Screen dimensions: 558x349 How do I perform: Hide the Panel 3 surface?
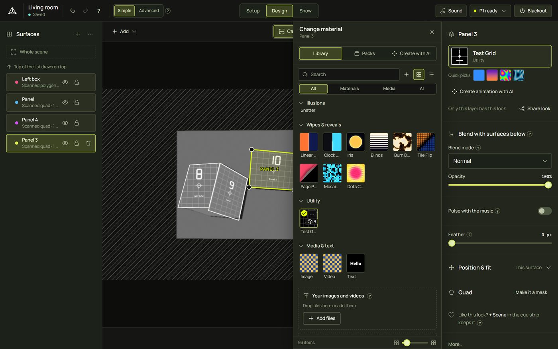65,143
